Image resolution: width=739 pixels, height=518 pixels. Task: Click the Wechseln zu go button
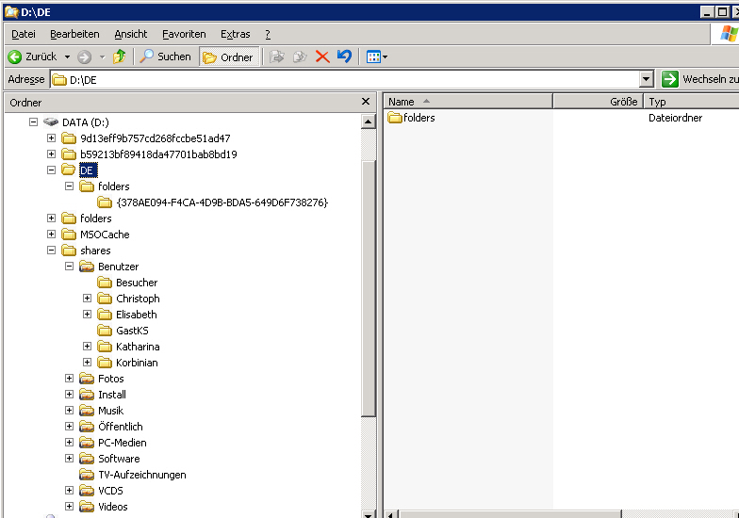click(x=699, y=79)
